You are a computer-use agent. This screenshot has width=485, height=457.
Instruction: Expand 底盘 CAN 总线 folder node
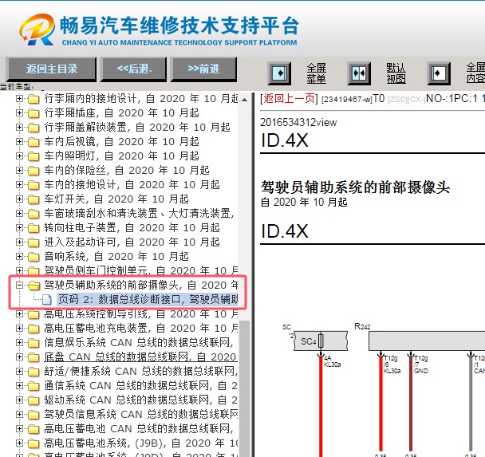coord(19,357)
